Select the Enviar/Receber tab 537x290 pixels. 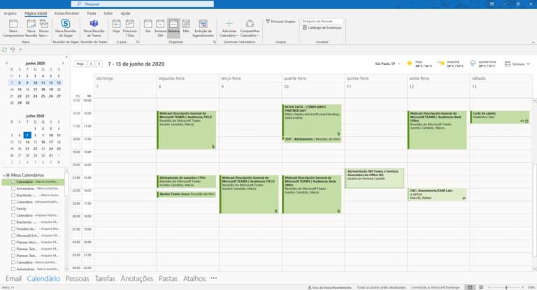[67, 13]
